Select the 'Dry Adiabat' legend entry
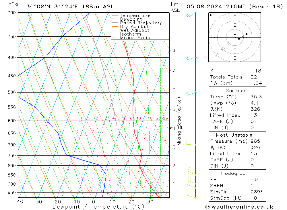 pyautogui.click(x=134, y=27)
